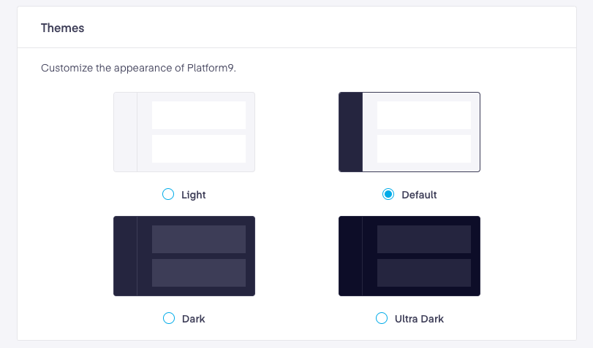Click pale sidebar strip in Light preview
Screen dimensions: 593x348
(126, 132)
